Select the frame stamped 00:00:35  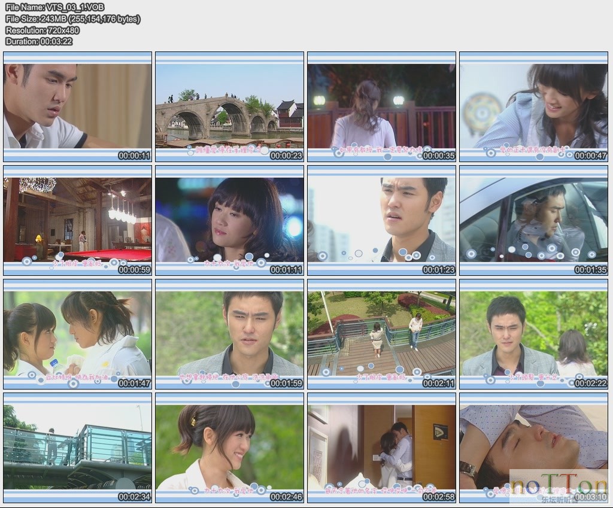(x=381, y=107)
